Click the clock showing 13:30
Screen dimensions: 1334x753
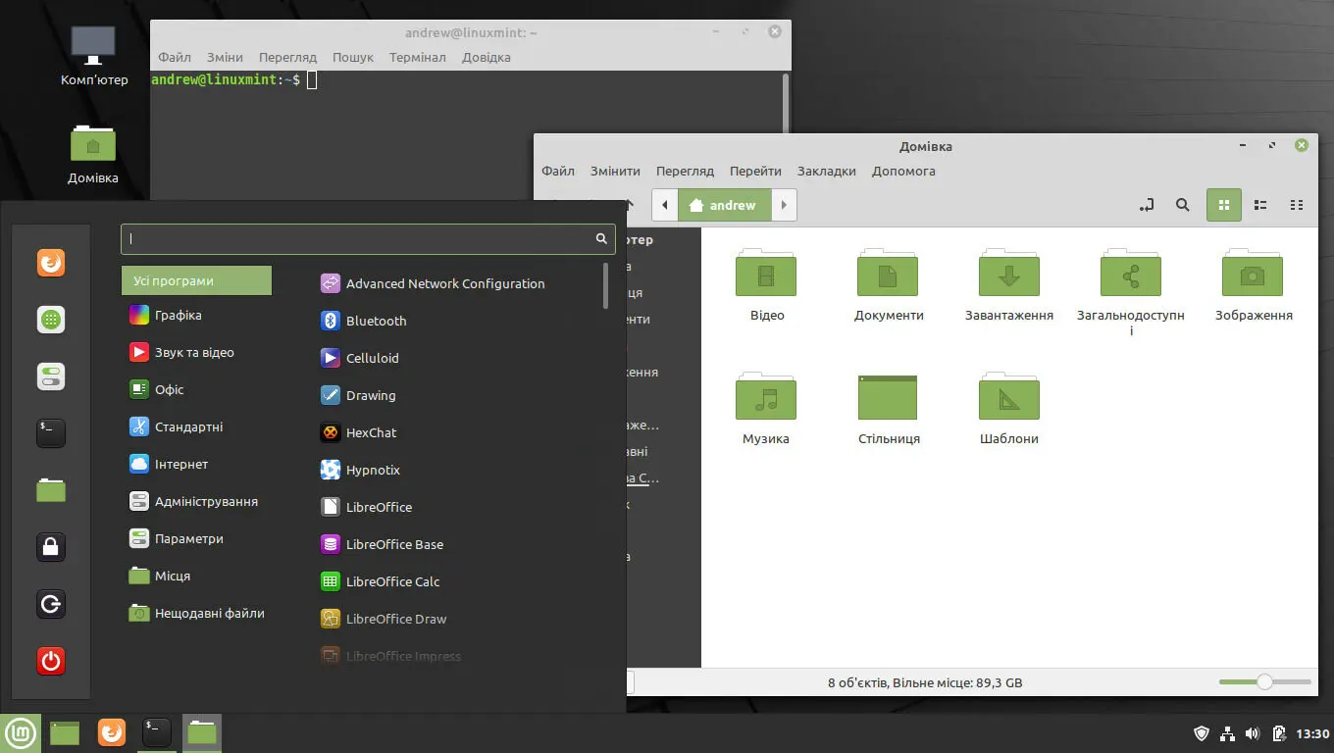tap(1313, 733)
